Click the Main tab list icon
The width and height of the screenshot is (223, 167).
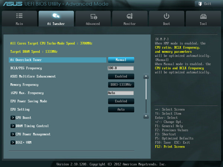[x=19, y=16]
